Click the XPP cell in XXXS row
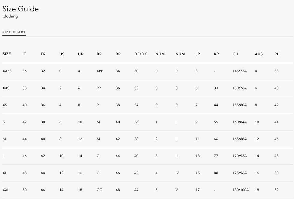This screenshot has width=294, height=199. click(x=100, y=71)
